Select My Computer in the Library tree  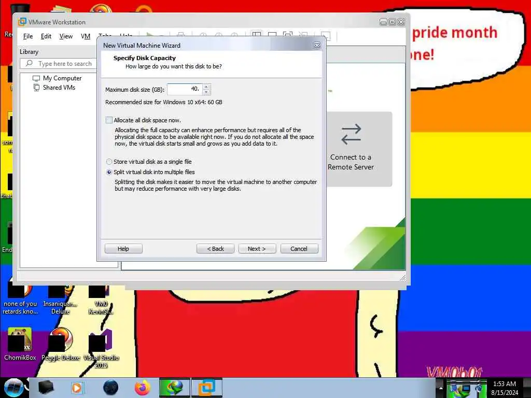[62, 78]
